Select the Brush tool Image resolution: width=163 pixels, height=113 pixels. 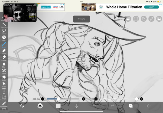[4, 45]
